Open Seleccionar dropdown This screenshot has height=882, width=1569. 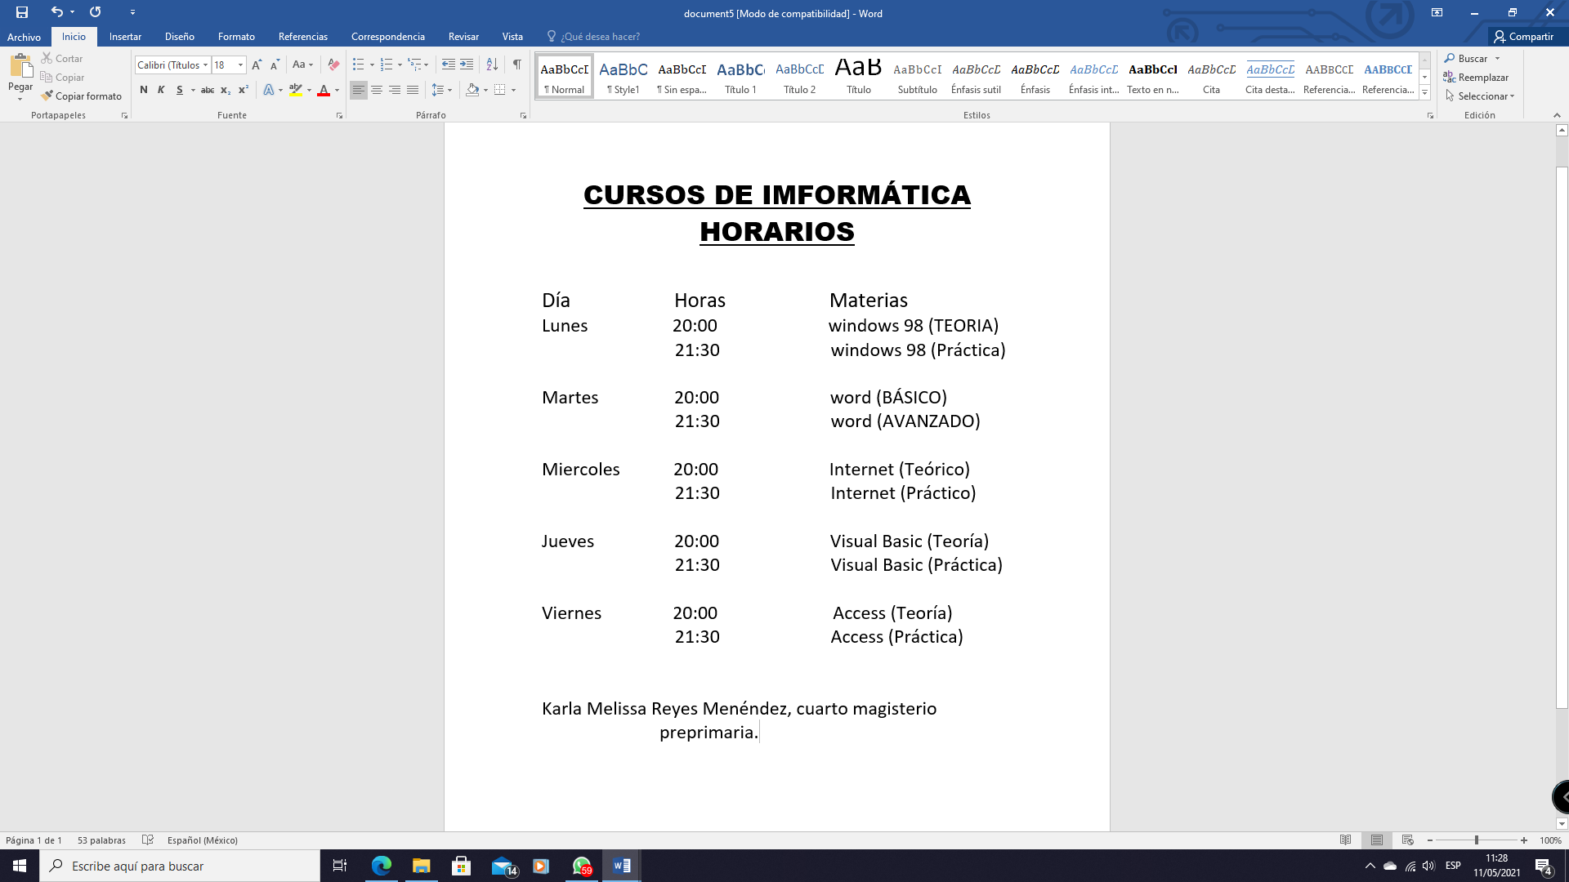tap(1480, 96)
